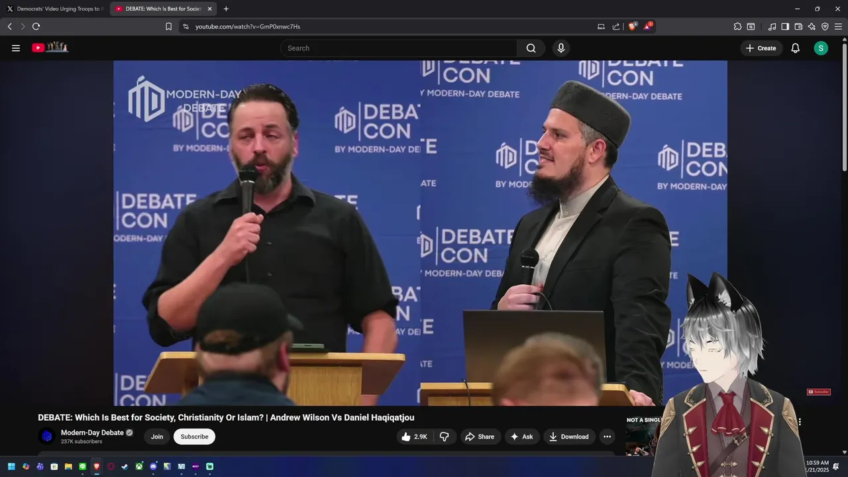
Task: Open Windows Start menu
Action: (x=11, y=466)
